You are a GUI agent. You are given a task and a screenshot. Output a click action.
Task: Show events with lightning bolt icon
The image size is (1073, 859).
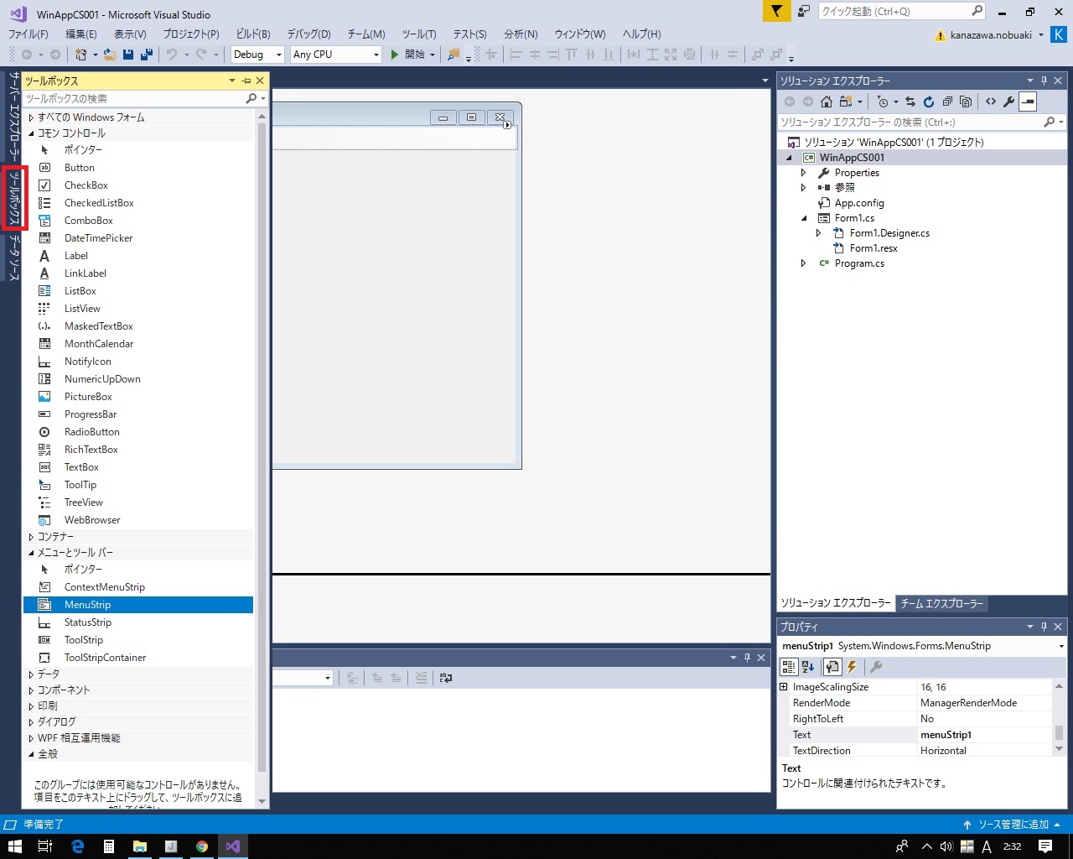[x=852, y=667]
